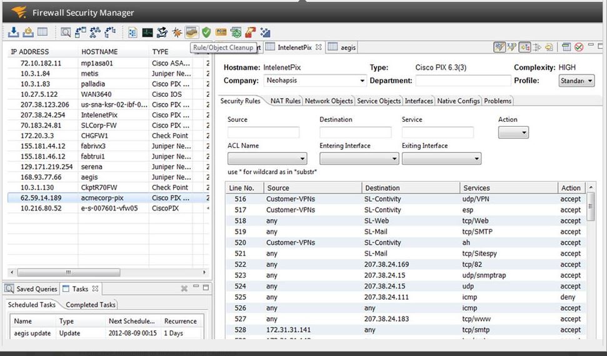Sort devices by IP ADDRESS column header

[x=43, y=51]
